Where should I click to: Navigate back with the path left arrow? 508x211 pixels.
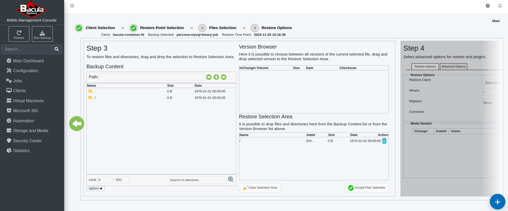(x=209, y=77)
